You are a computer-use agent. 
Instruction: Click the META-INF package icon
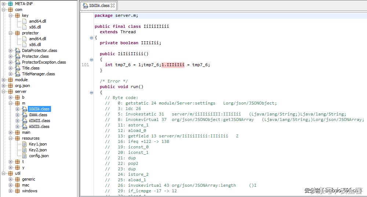[11, 4]
